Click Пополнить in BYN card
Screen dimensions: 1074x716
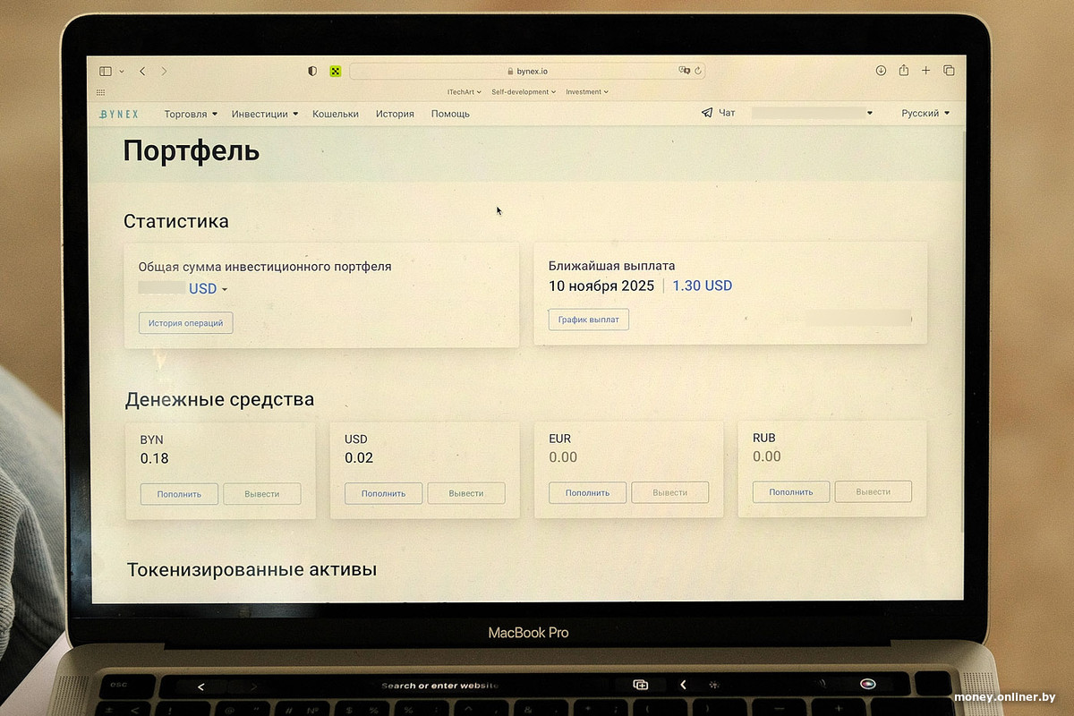pos(179,494)
